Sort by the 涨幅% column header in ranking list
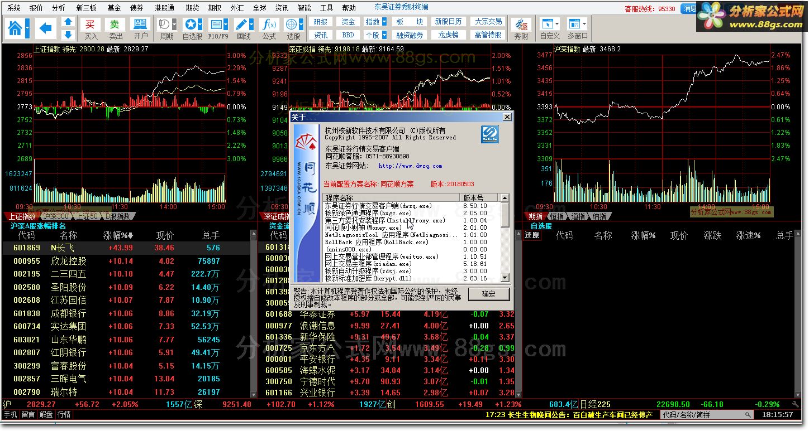This screenshot has width=809, height=431. 118,235
